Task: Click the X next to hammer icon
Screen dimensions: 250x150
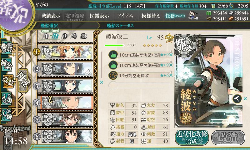Action: tap(245, 99)
